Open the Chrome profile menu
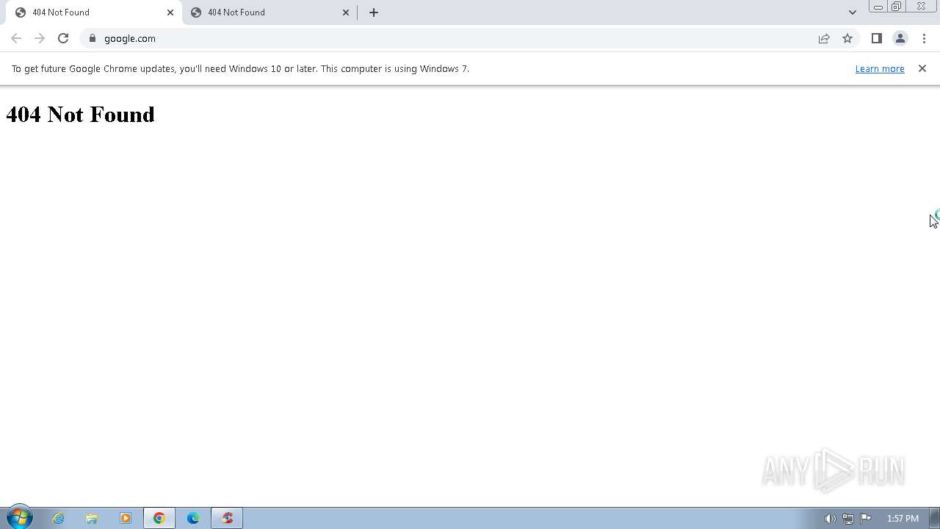 click(x=900, y=38)
